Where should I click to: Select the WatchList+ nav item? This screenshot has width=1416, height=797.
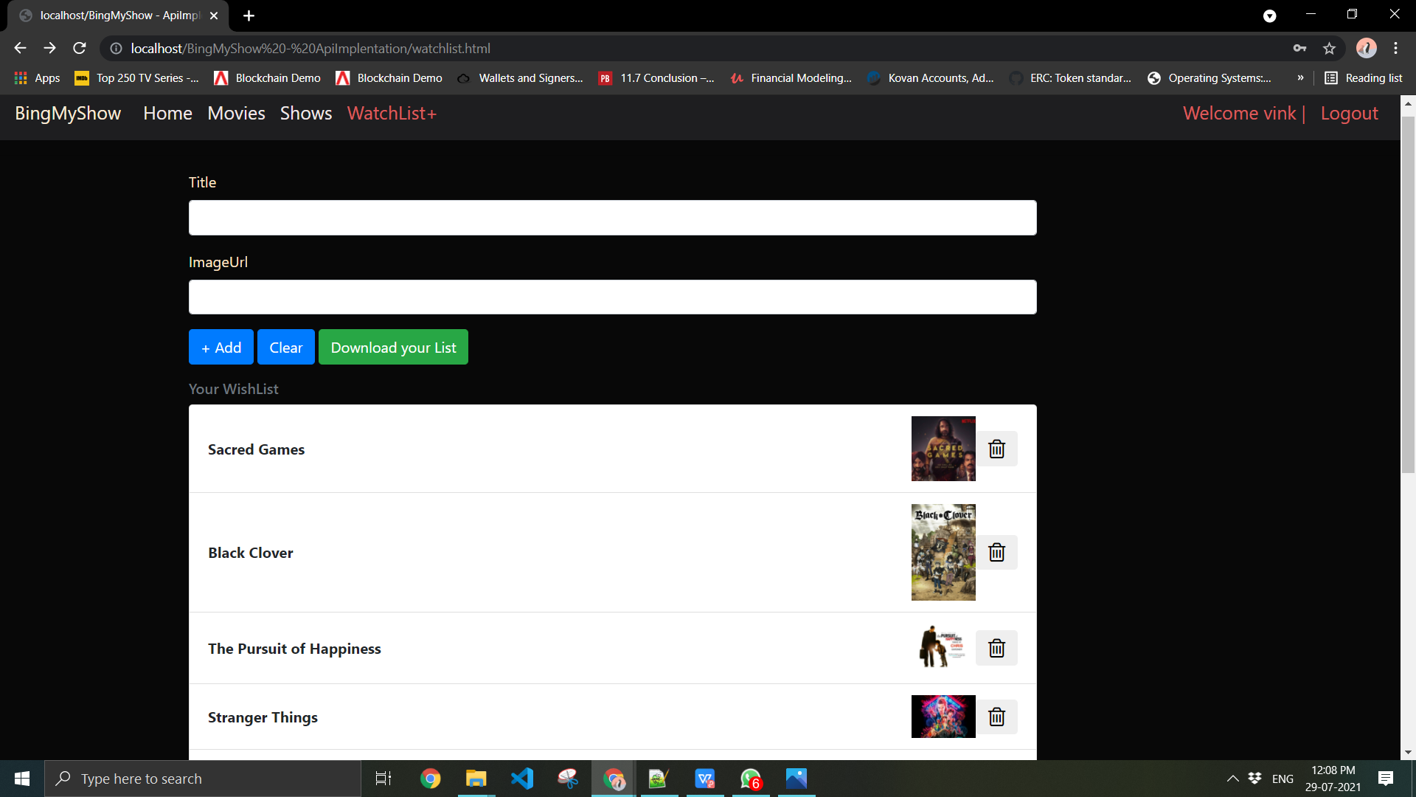(x=392, y=114)
